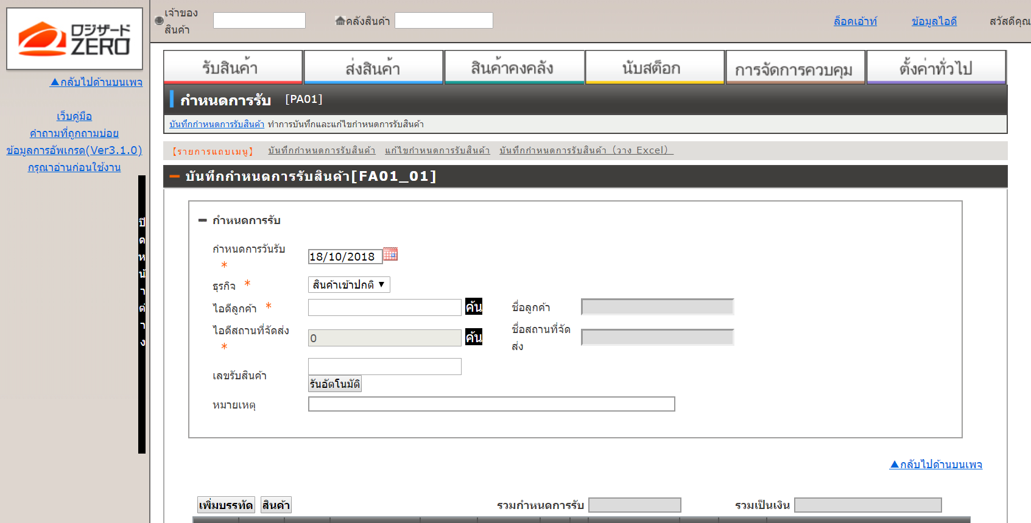Open the ตั้งค่าทั่วไป tab
Image resolution: width=1031 pixels, height=523 pixels.
click(935, 68)
